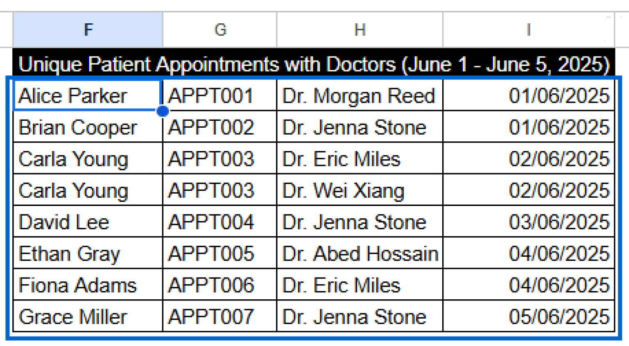
Task: Select column G header
Action: click(220, 29)
